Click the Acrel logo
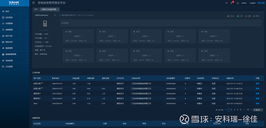Screen dimensions: 266x128 (14, 3)
